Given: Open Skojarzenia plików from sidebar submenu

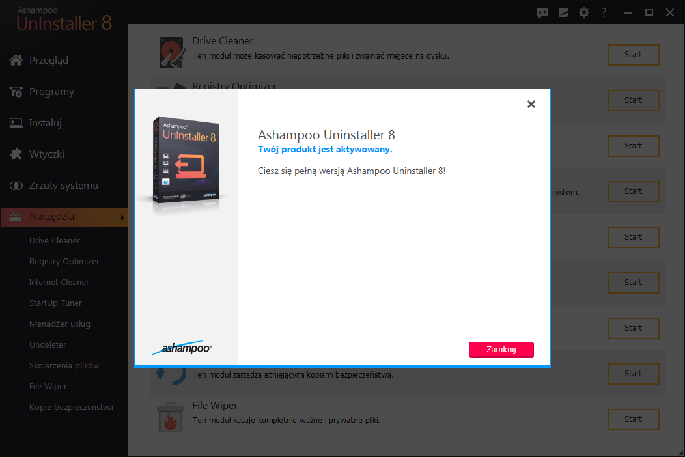Looking at the screenshot, I should (x=64, y=366).
